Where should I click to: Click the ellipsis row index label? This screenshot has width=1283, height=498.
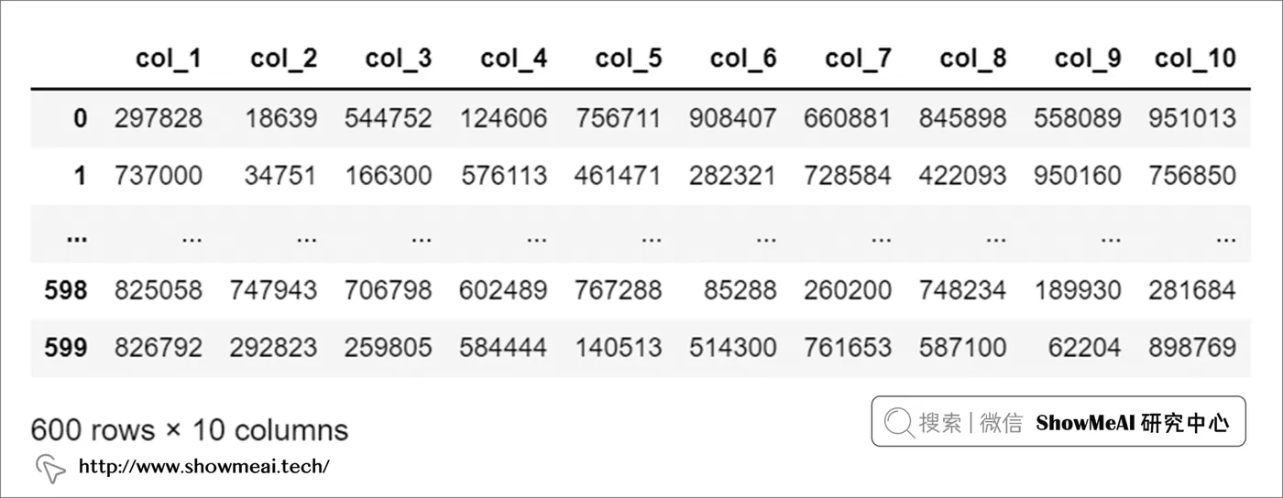(x=77, y=237)
